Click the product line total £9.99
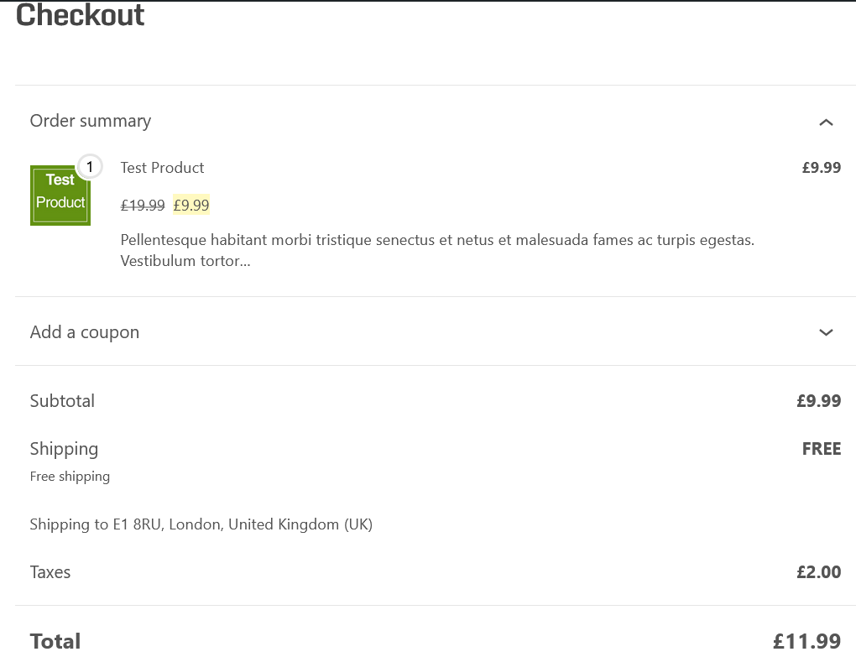 [x=821, y=168]
